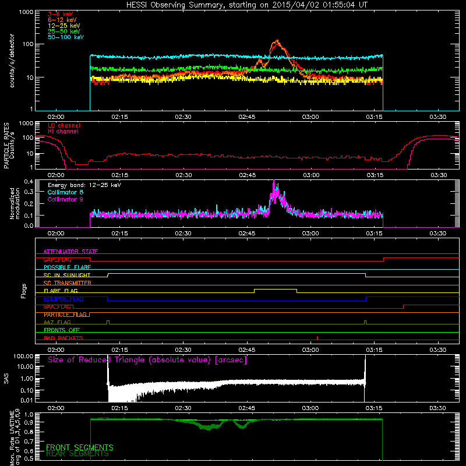Click the 03:00 tick label under the particle rates panel
The height and width of the screenshot is (466, 466).
(x=311, y=175)
